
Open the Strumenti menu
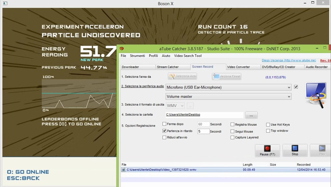pos(137,56)
